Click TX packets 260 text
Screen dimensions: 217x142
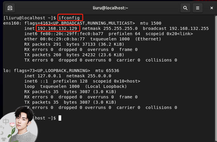(43, 55)
